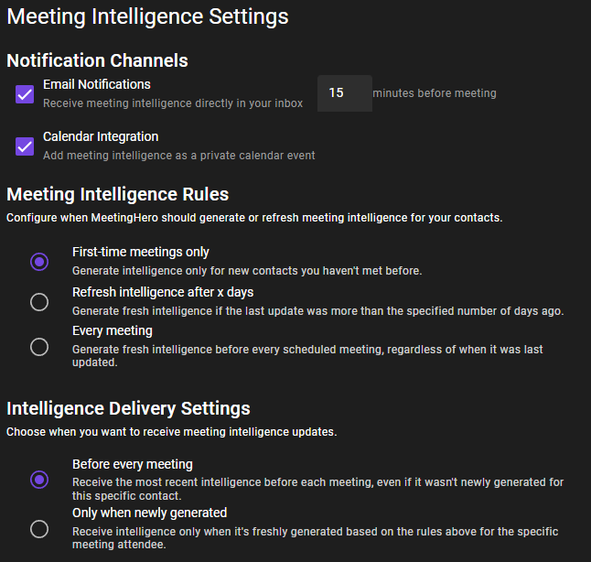
Task: Click the 'Add meeting intelligence as a private calendar event' description
Action: [178, 156]
